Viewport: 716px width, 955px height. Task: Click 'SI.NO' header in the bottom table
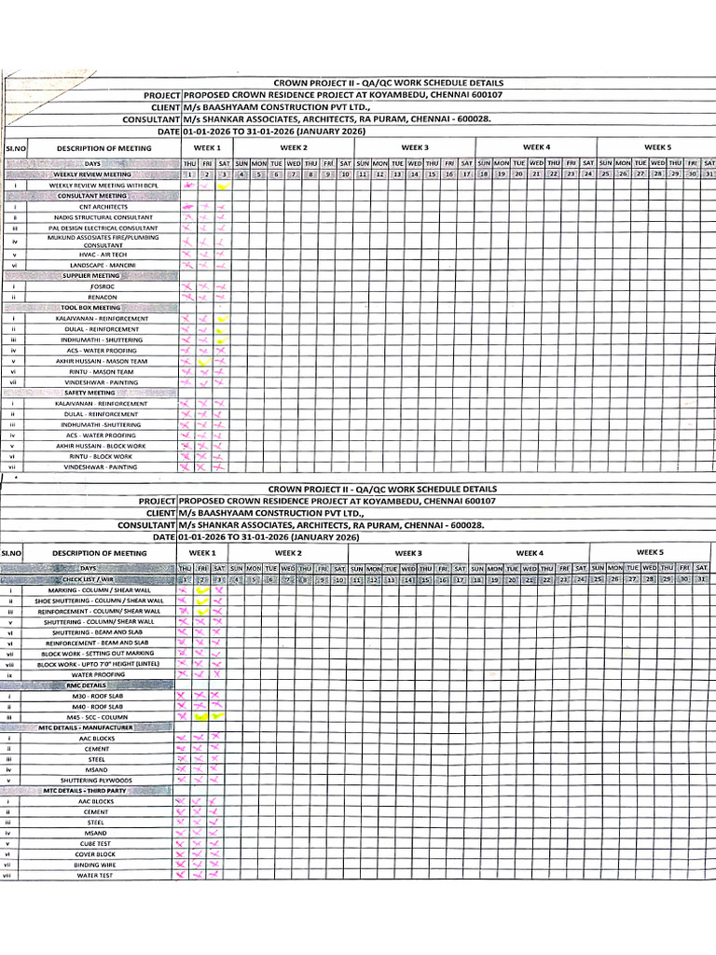[11, 553]
